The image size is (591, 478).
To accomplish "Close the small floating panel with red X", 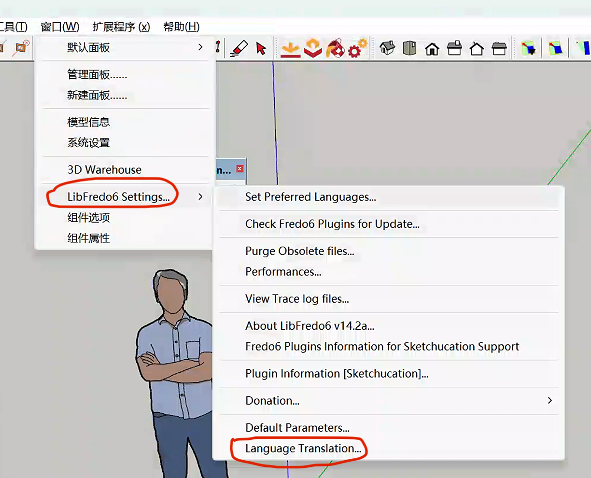I will click(x=239, y=169).
